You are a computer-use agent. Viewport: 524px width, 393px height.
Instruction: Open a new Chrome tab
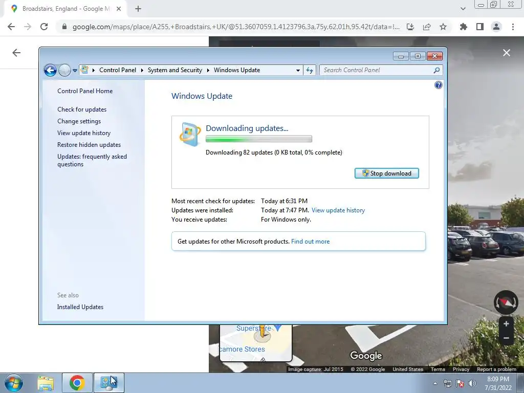[138, 9]
